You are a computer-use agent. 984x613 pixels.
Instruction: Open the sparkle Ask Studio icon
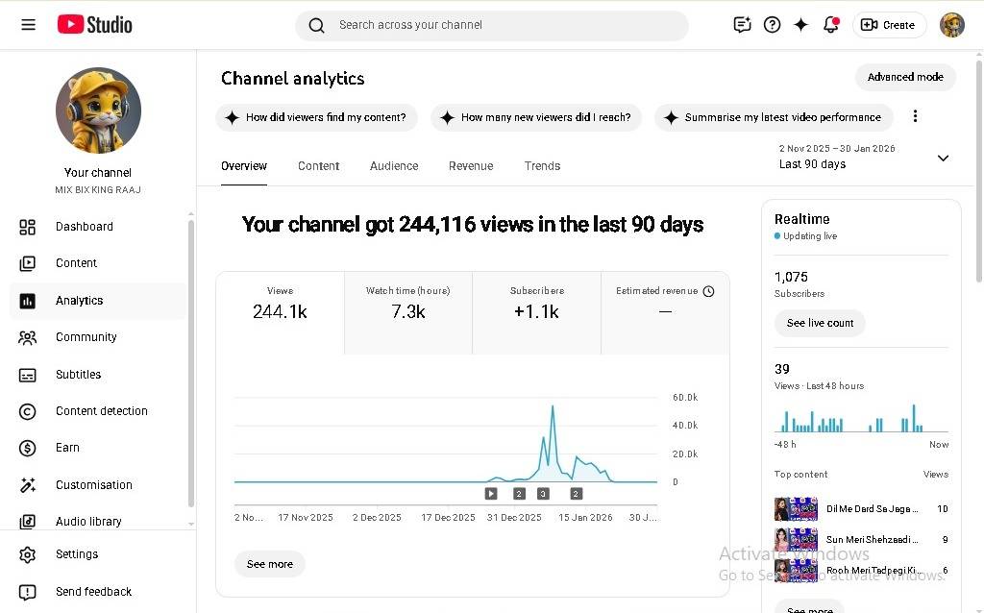800,25
